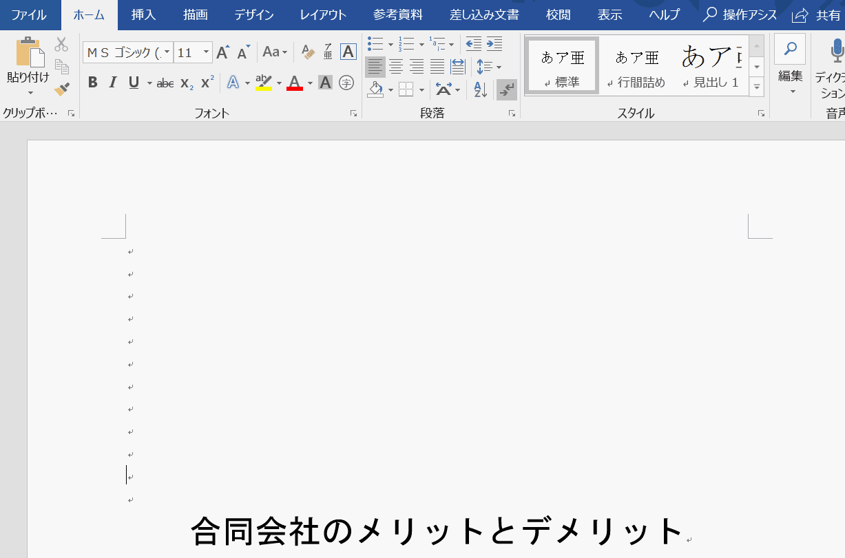Apply strikethrough formatting to text

(165, 83)
